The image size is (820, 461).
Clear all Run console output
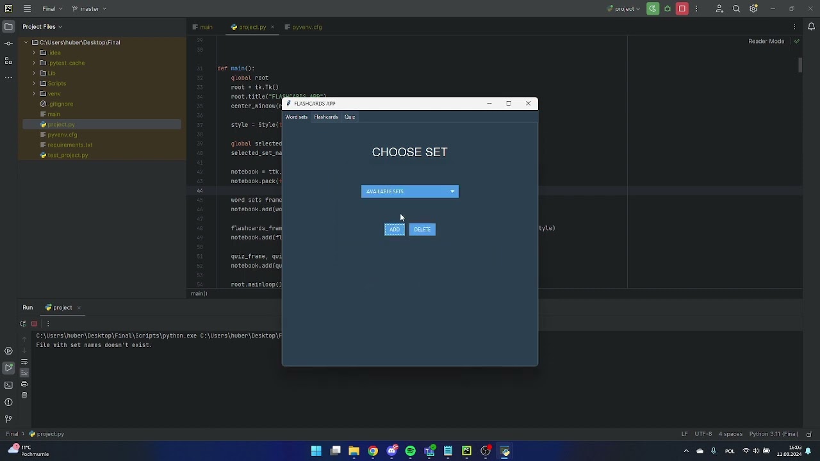24,395
